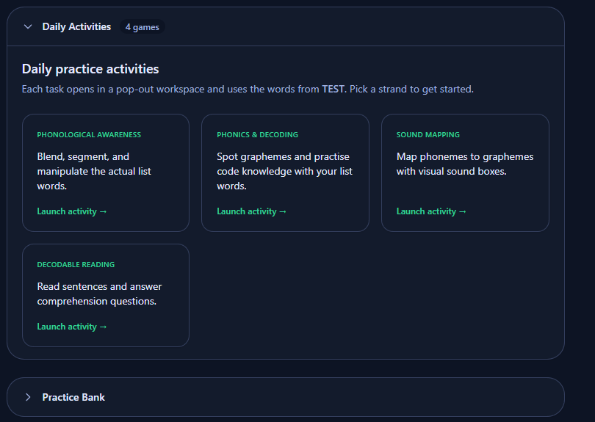Click the PHONICS & DECODING card label
Image resolution: width=595 pixels, height=422 pixels.
[x=257, y=135]
